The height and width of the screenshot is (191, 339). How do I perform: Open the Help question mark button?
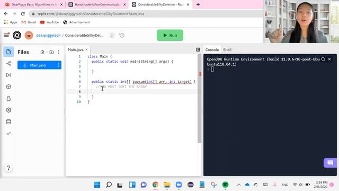(8, 168)
